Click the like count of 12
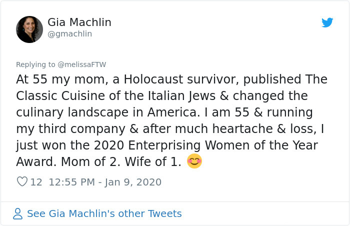350x226 pixels. [x=36, y=182]
